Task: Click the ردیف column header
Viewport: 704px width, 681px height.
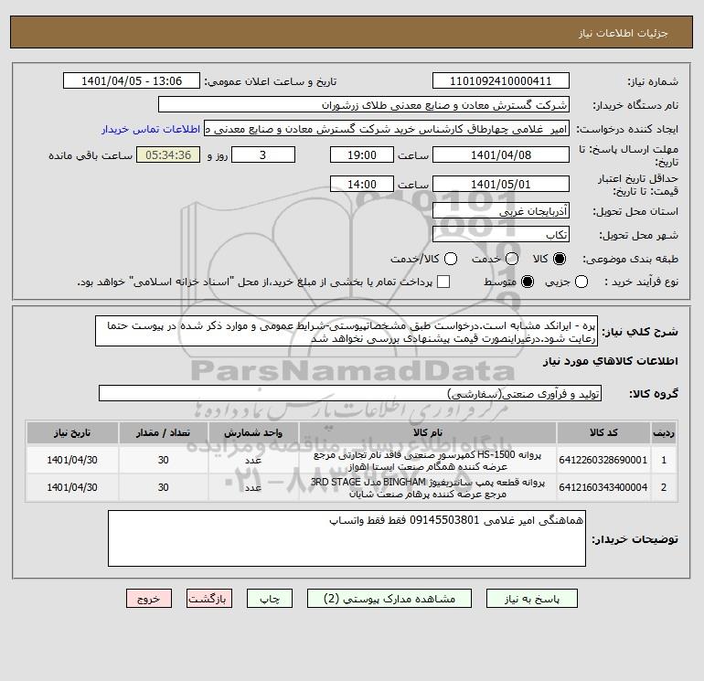Action: coord(664,432)
